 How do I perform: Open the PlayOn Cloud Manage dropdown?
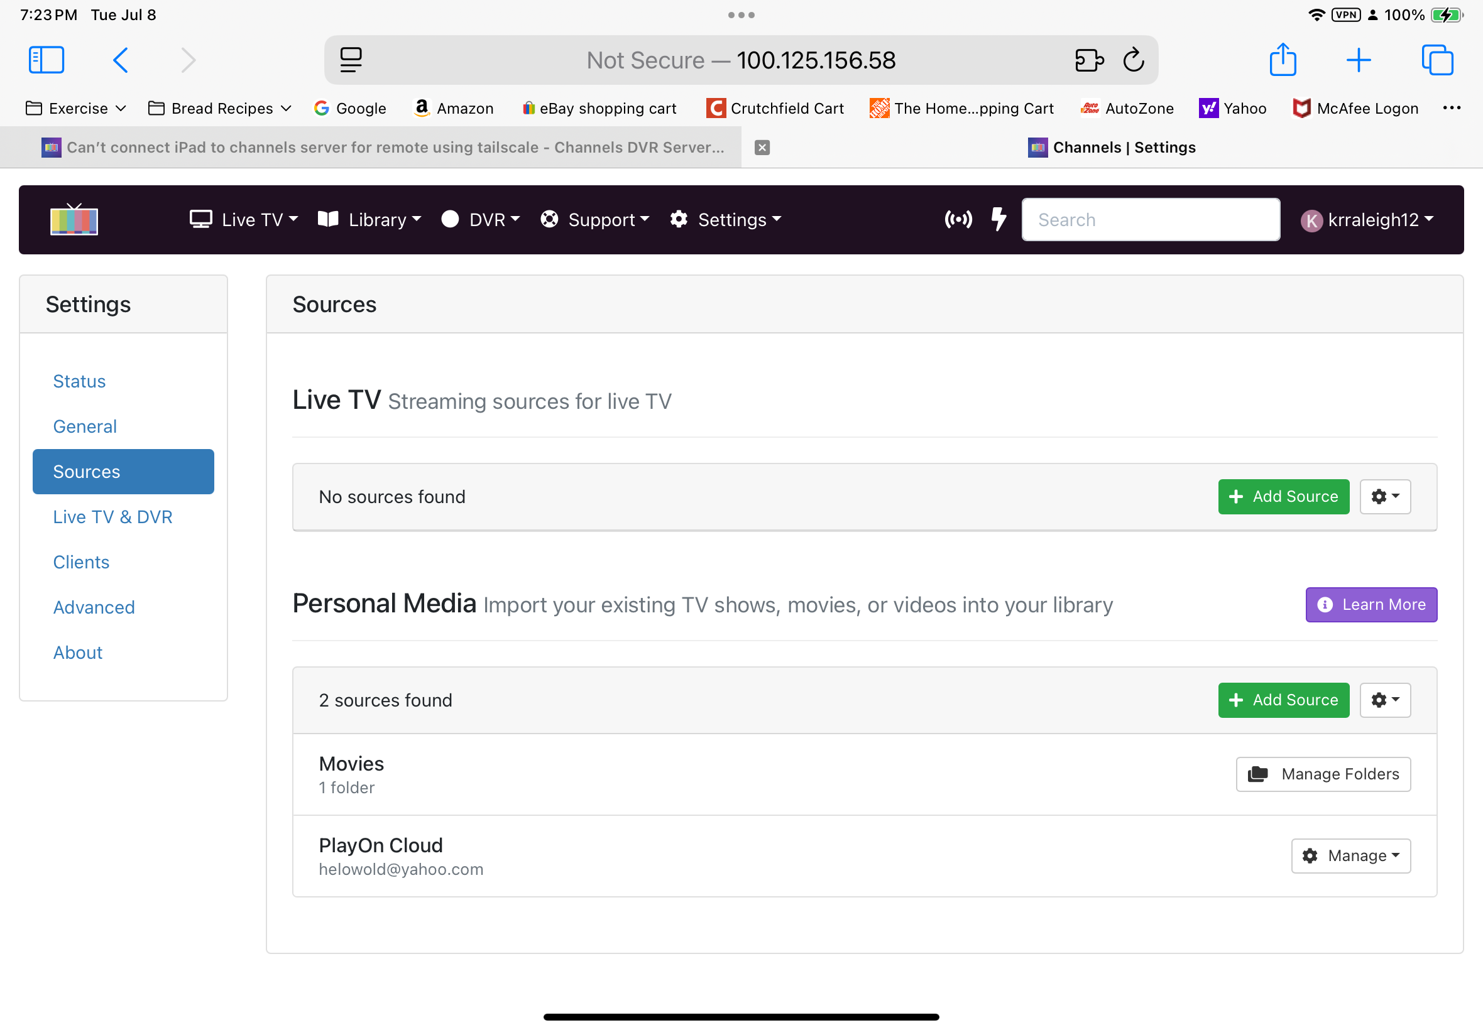[1350, 856]
